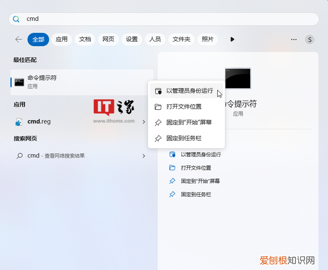This screenshot has width=328, height=270.
Task: Click the large Command Prompt thumbnail in preview pane
Action: point(238,78)
